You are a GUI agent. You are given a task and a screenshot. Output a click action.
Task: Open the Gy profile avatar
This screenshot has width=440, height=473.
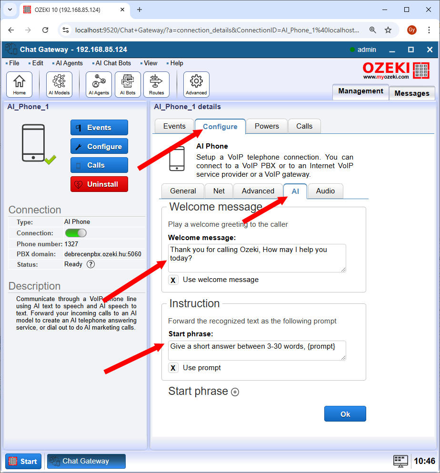411,30
